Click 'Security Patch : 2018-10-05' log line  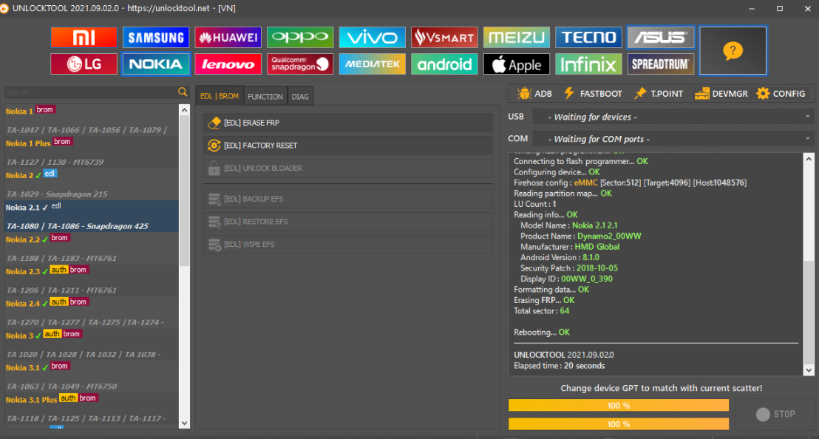(x=569, y=268)
